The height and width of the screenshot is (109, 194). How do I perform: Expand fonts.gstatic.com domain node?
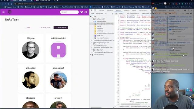coord(92,45)
